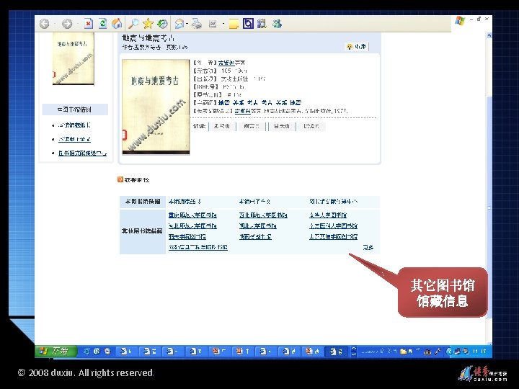Screen dimensions: 519x389
Task: Click the page scrollbar up arrow
Action: click(x=489, y=35)
